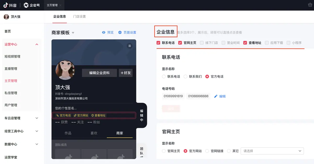Screen dimensions: 314x164
Task: Click the Douyin logo in header
Action: pyautogui.click(x=10, y=5)
